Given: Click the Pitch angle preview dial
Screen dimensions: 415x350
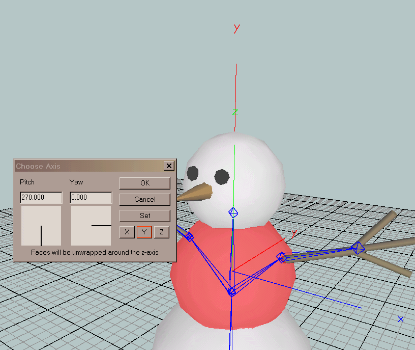Looking at the screenshot, I should click(x=41, y=226).
